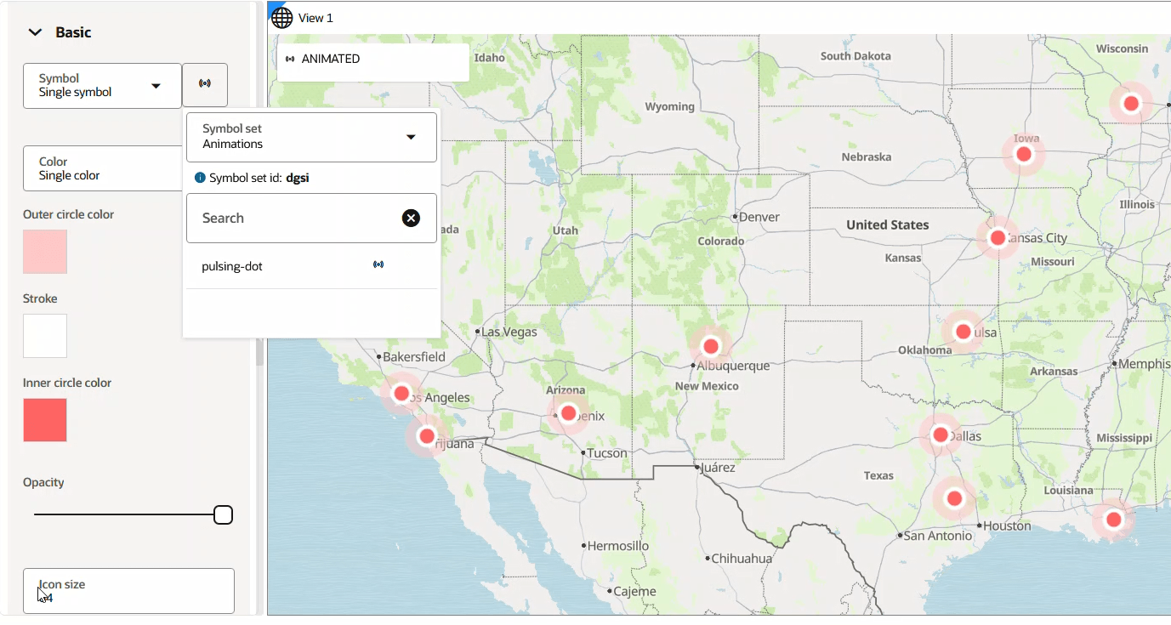Image resolution: width=1171 pixels, height=625 pixels.
Task: Click the symbol set id info icon
Action: point(200,178)
